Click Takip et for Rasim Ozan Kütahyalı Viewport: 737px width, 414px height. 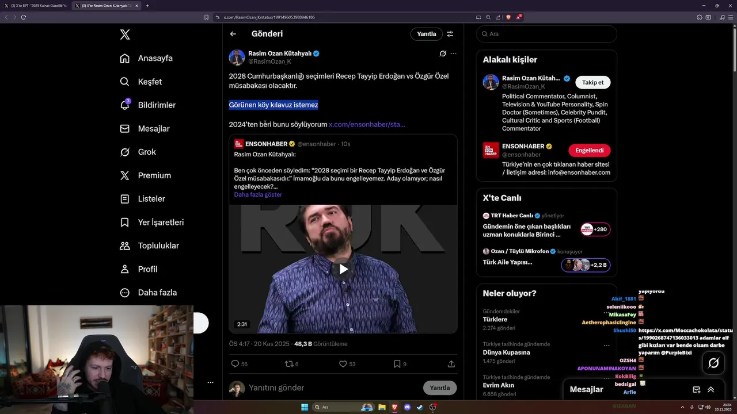click(592, 82)
